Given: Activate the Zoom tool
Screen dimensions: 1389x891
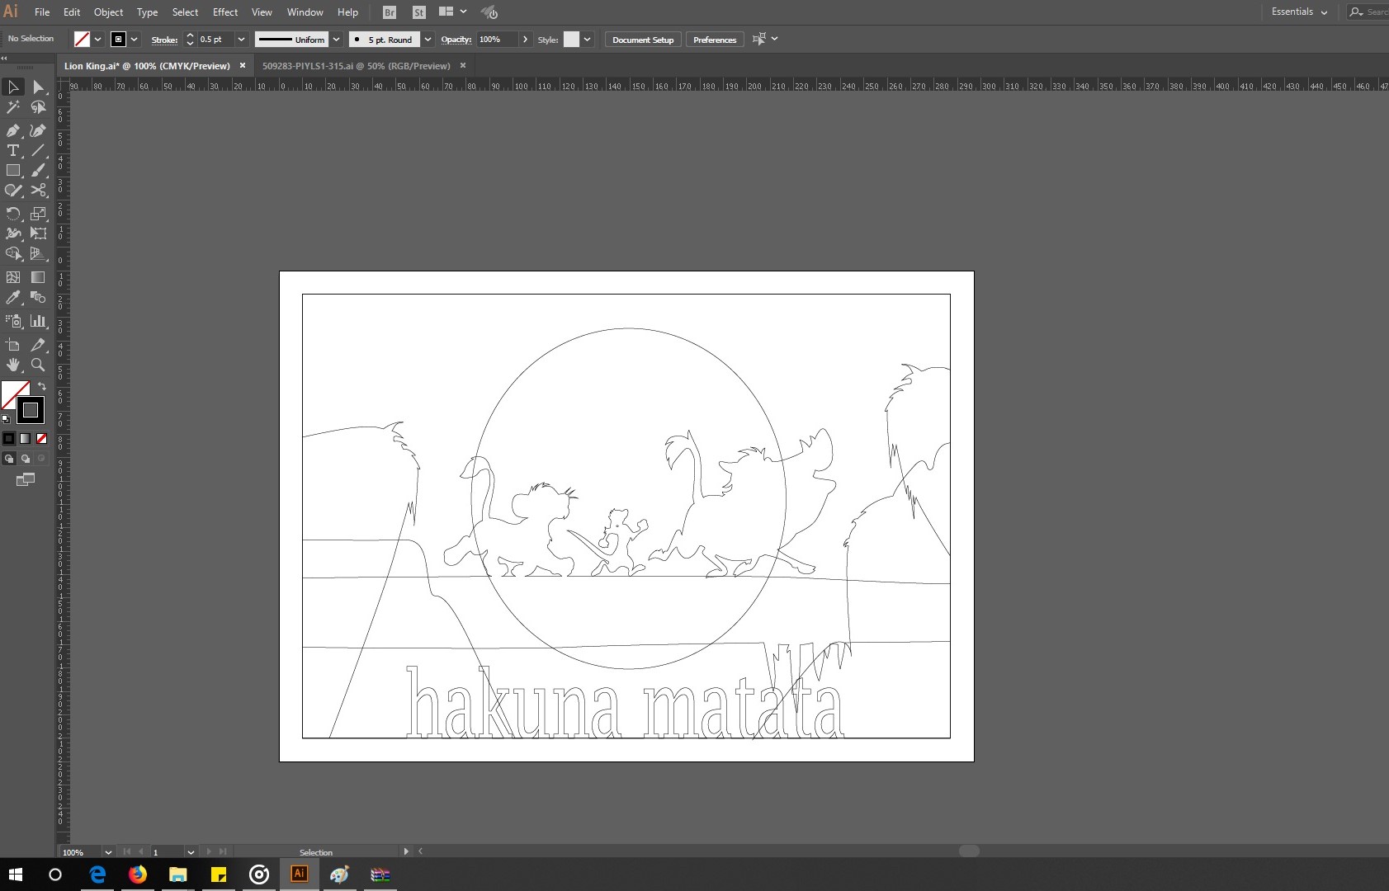Looking at the screenshot, I should click(38, 365).
